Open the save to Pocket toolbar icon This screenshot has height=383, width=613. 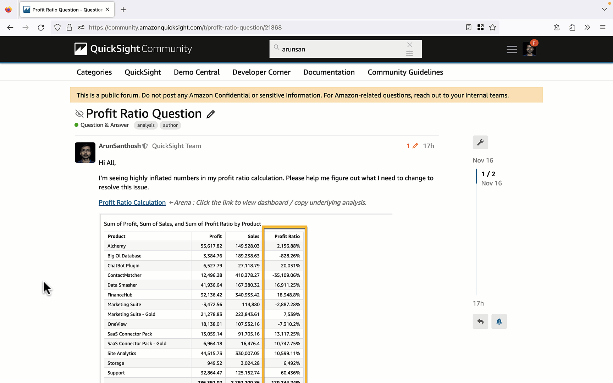557,27
